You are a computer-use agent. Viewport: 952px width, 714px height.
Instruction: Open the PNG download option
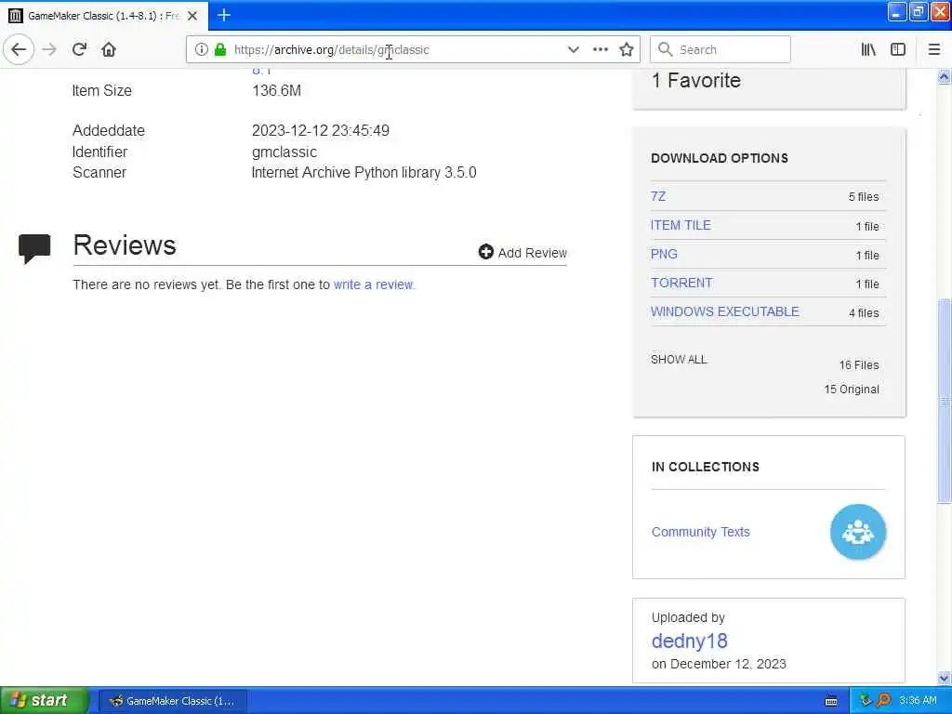[664, 254]
